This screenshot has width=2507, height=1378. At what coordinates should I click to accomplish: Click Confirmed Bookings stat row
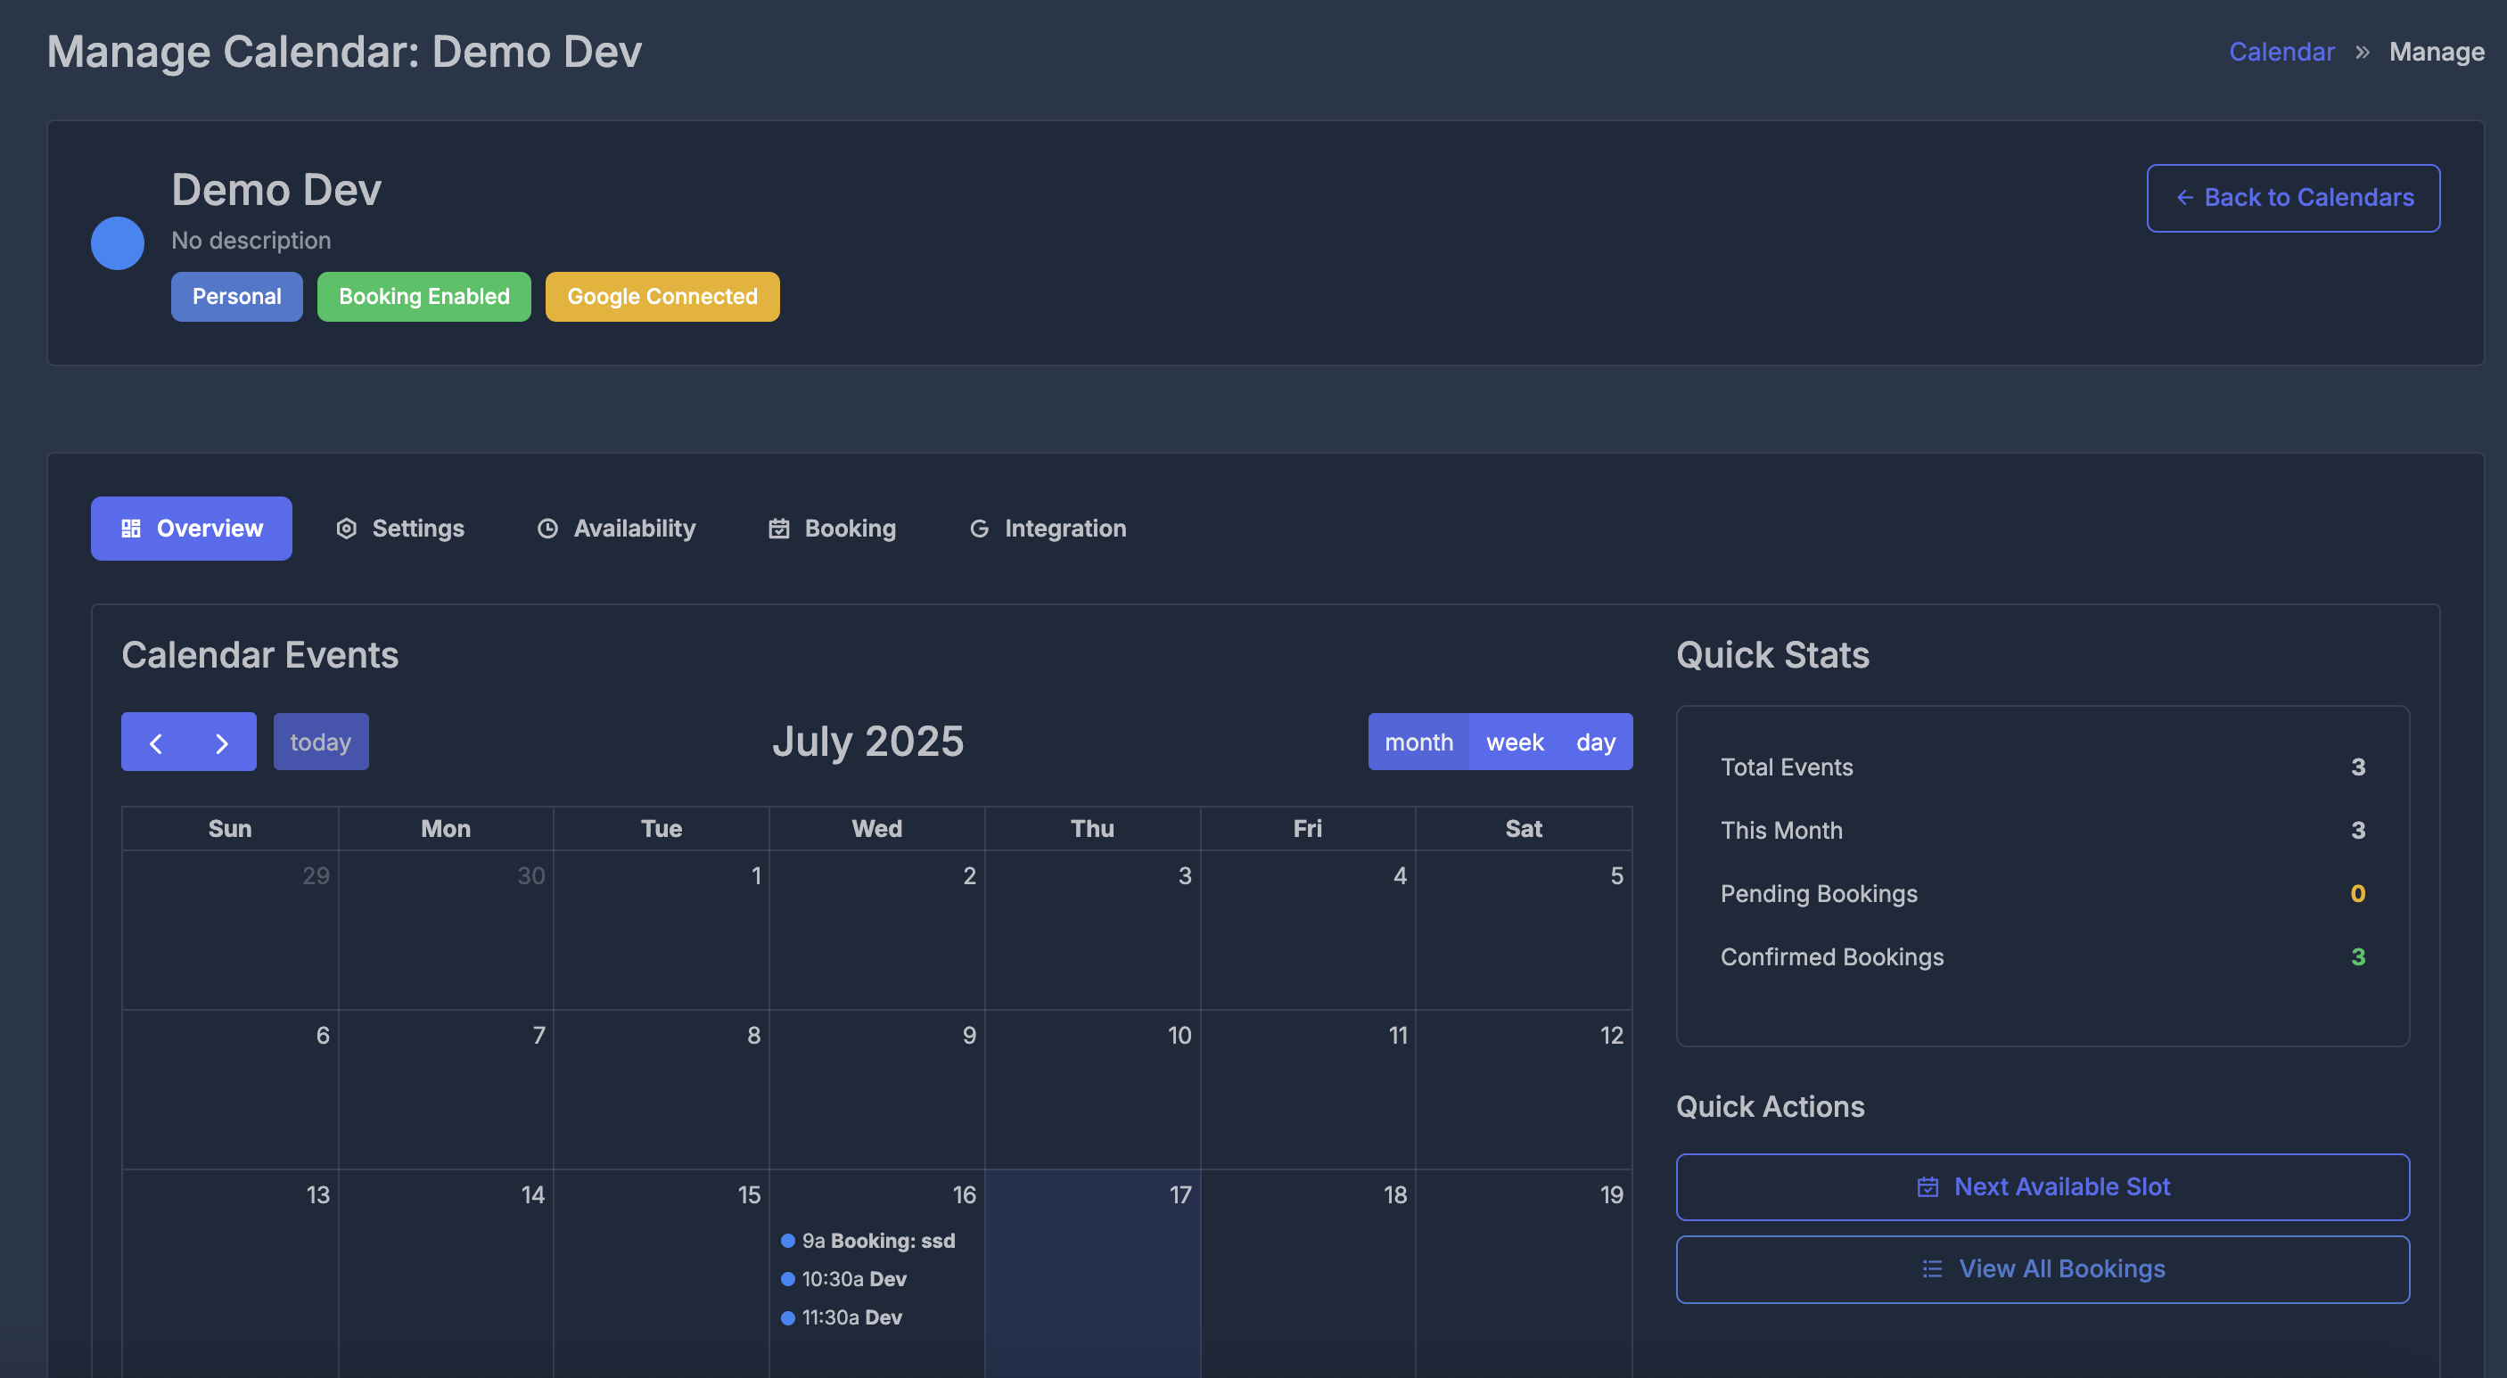click(2043, 956)
